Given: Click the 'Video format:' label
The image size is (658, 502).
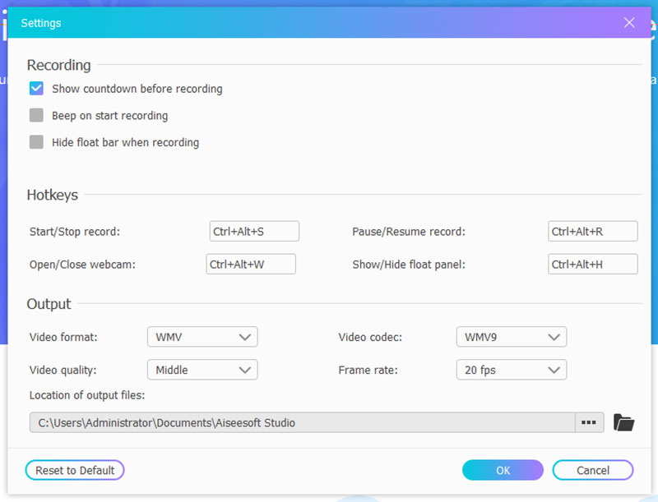Looking at the screenshot, I should point(63,338).
